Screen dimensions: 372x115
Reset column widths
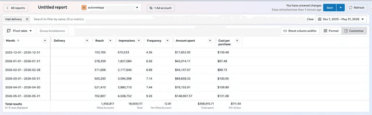(x=300, y=31)
